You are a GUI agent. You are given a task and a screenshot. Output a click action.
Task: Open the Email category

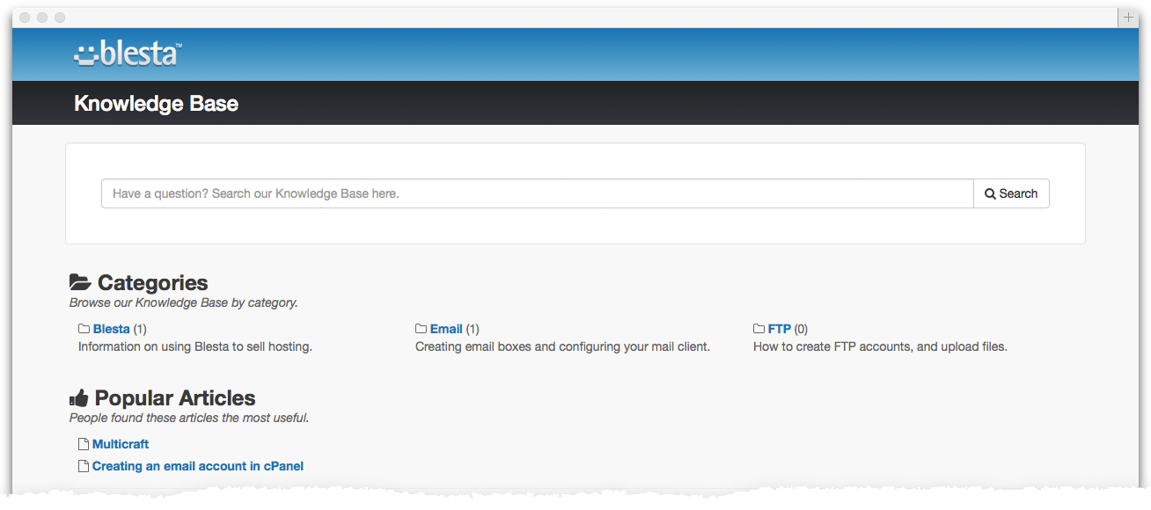click(x=445, y=328)
